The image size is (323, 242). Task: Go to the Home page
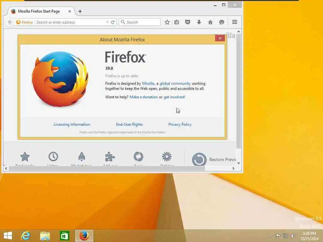click(210, 22)
